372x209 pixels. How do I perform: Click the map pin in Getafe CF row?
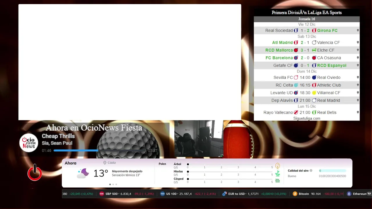click(358, 66)
